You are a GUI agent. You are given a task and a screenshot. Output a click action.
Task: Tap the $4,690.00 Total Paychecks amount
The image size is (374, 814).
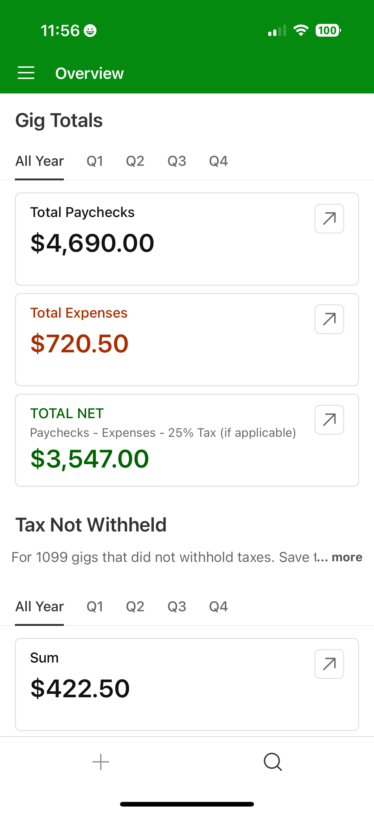point(92,243)
